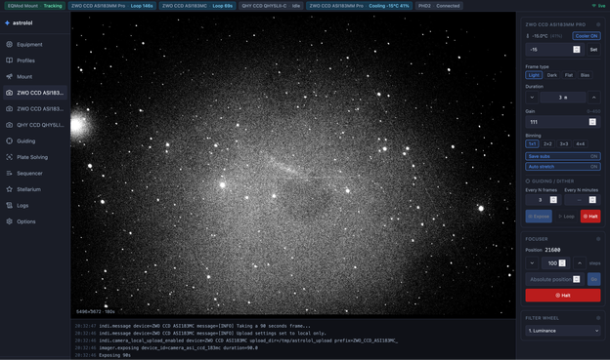Image resolution: width=610 pixels, height=360 pixels.
Task: Click the astrolol logo star icon
Action: (x=7, y=22)
